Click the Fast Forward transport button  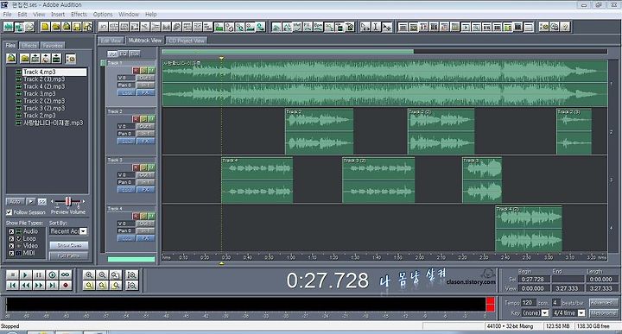pyautogui.click(x=39, y=285)
